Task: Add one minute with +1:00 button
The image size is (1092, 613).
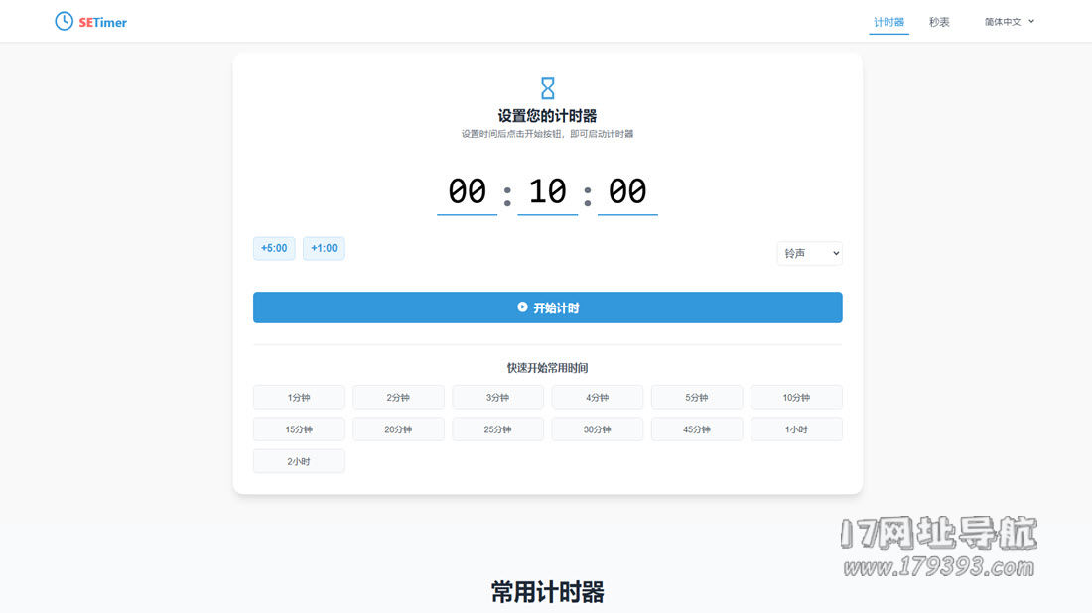Action: (x=324, y=248)
